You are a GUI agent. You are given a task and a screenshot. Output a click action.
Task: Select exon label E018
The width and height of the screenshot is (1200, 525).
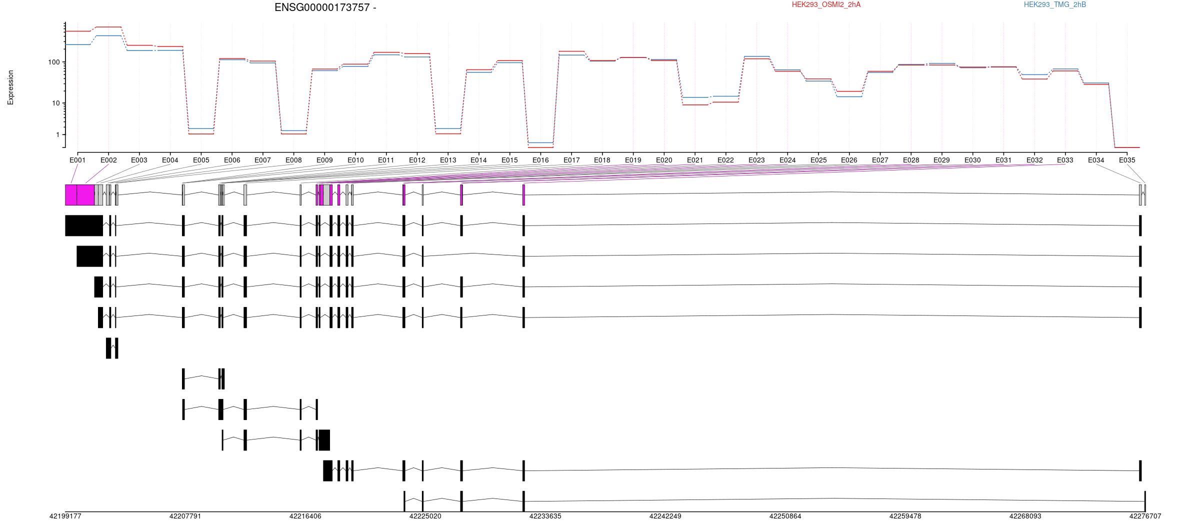602,160
